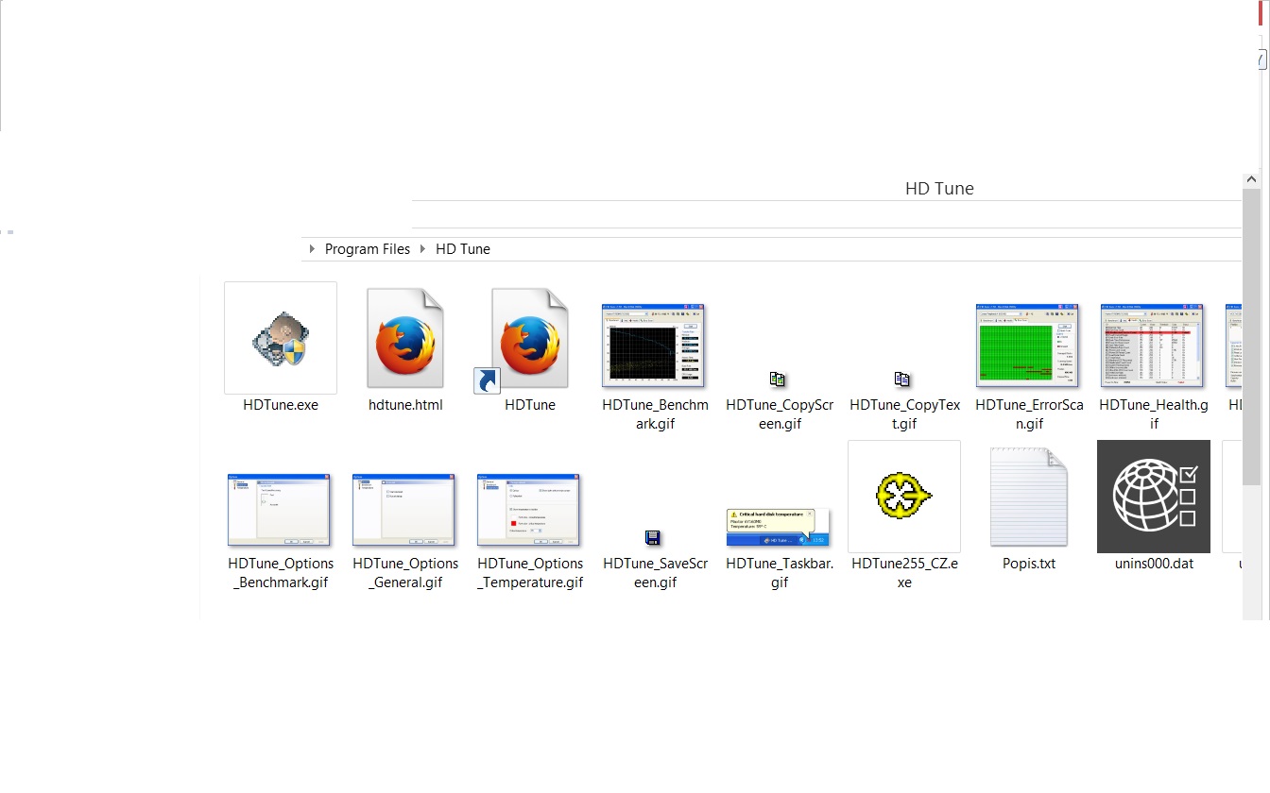Select the HDTune_SaveScreen.gif floppy icon
Screen dimensions: 1270x793
coord(652,538)
